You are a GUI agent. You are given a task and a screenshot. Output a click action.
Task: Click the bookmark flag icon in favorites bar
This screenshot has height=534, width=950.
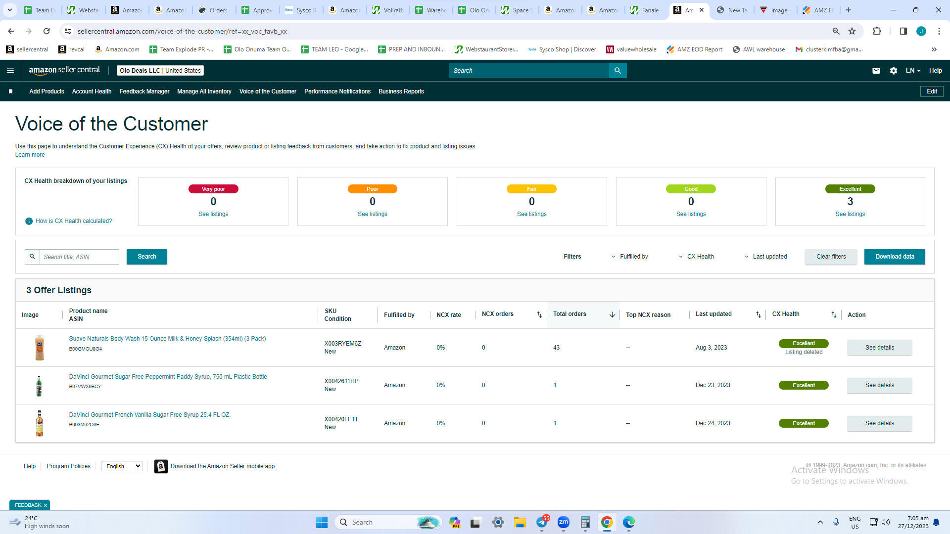click(10, 91)
